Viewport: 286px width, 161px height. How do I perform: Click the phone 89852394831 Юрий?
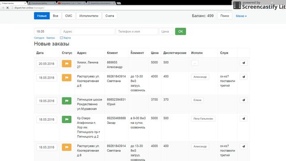click(x=116, y=102)
